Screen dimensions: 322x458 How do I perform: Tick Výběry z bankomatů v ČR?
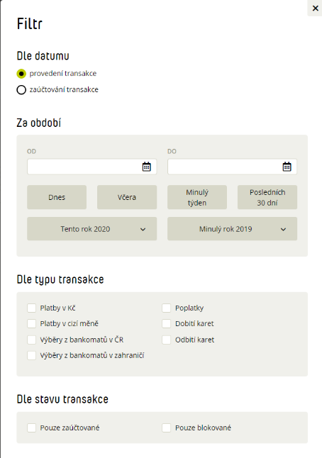(31, 340)
